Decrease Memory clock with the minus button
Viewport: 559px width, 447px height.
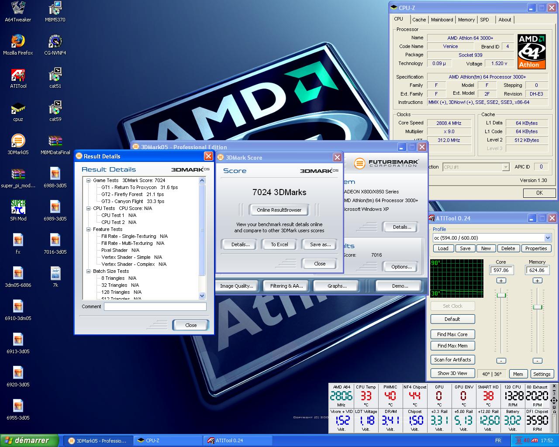538,361
